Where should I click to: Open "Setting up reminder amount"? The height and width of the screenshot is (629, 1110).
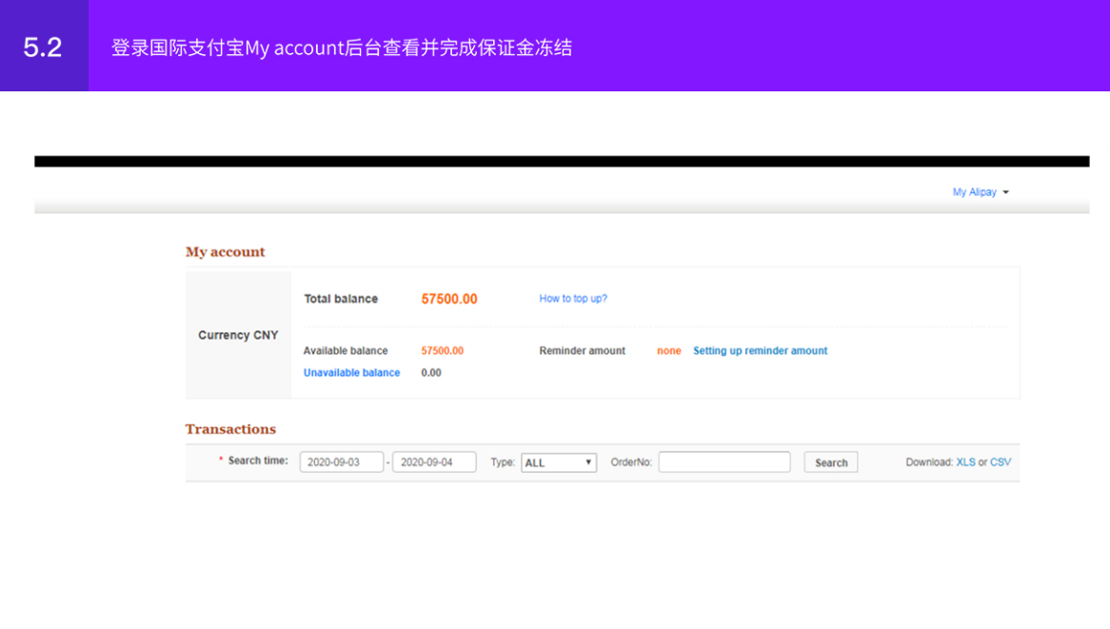760,350
